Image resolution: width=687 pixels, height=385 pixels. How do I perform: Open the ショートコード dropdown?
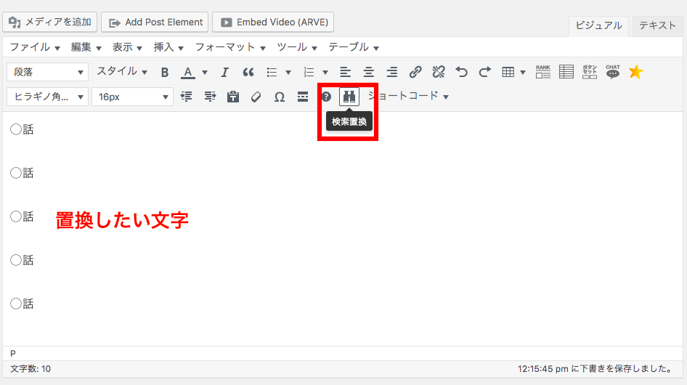(408, 96)
